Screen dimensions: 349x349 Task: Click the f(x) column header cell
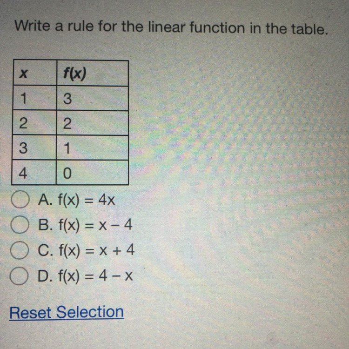coord(93,73)
